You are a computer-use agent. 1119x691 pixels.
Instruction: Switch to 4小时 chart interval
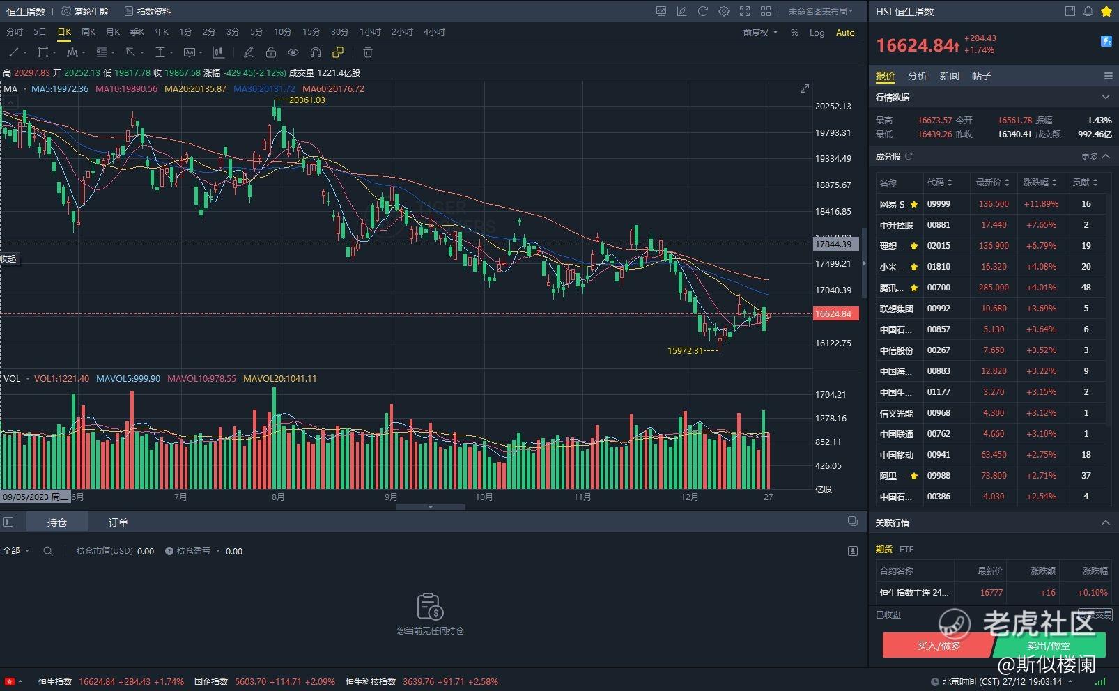[x=434, y=32]
